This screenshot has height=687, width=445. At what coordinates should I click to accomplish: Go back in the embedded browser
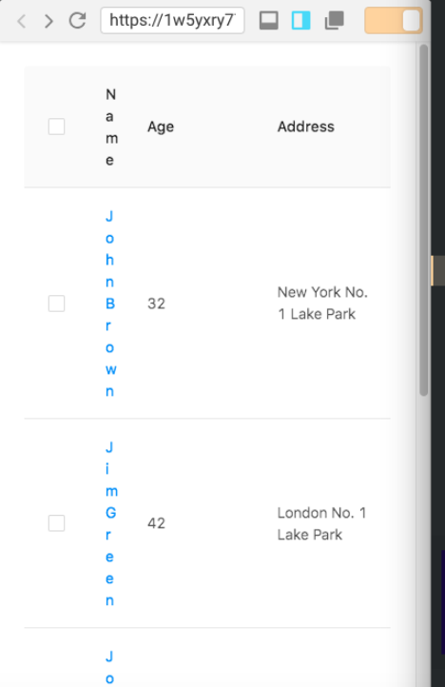[21, 21]
